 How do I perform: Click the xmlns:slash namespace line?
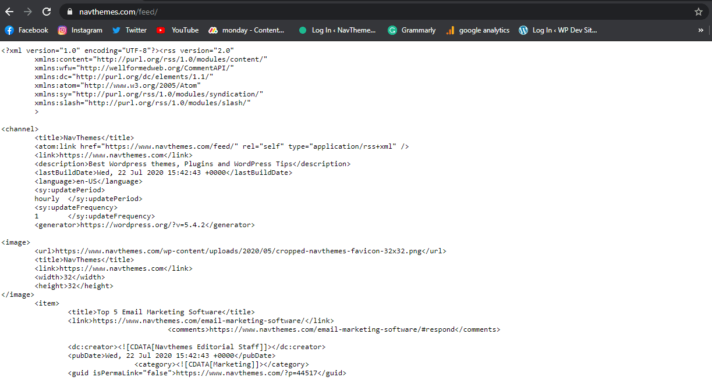(x=143, y=103)
